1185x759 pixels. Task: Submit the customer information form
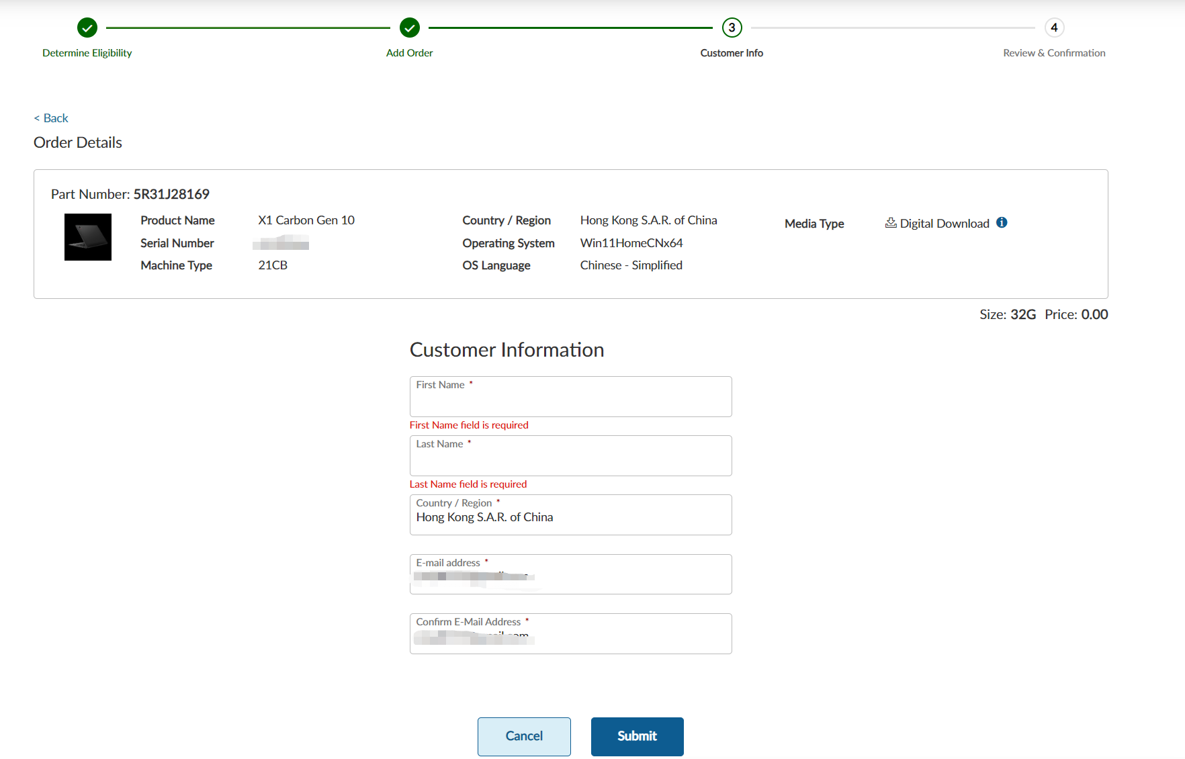pyautogui.click(x=638, y=736)
